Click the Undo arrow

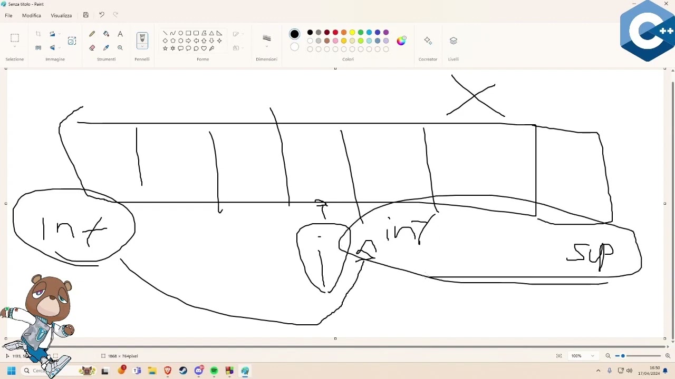[102, 15]
